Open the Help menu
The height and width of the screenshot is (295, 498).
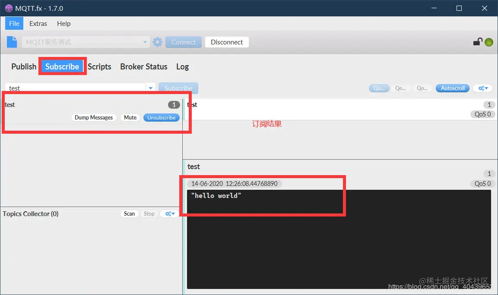(x=63, y=23)
